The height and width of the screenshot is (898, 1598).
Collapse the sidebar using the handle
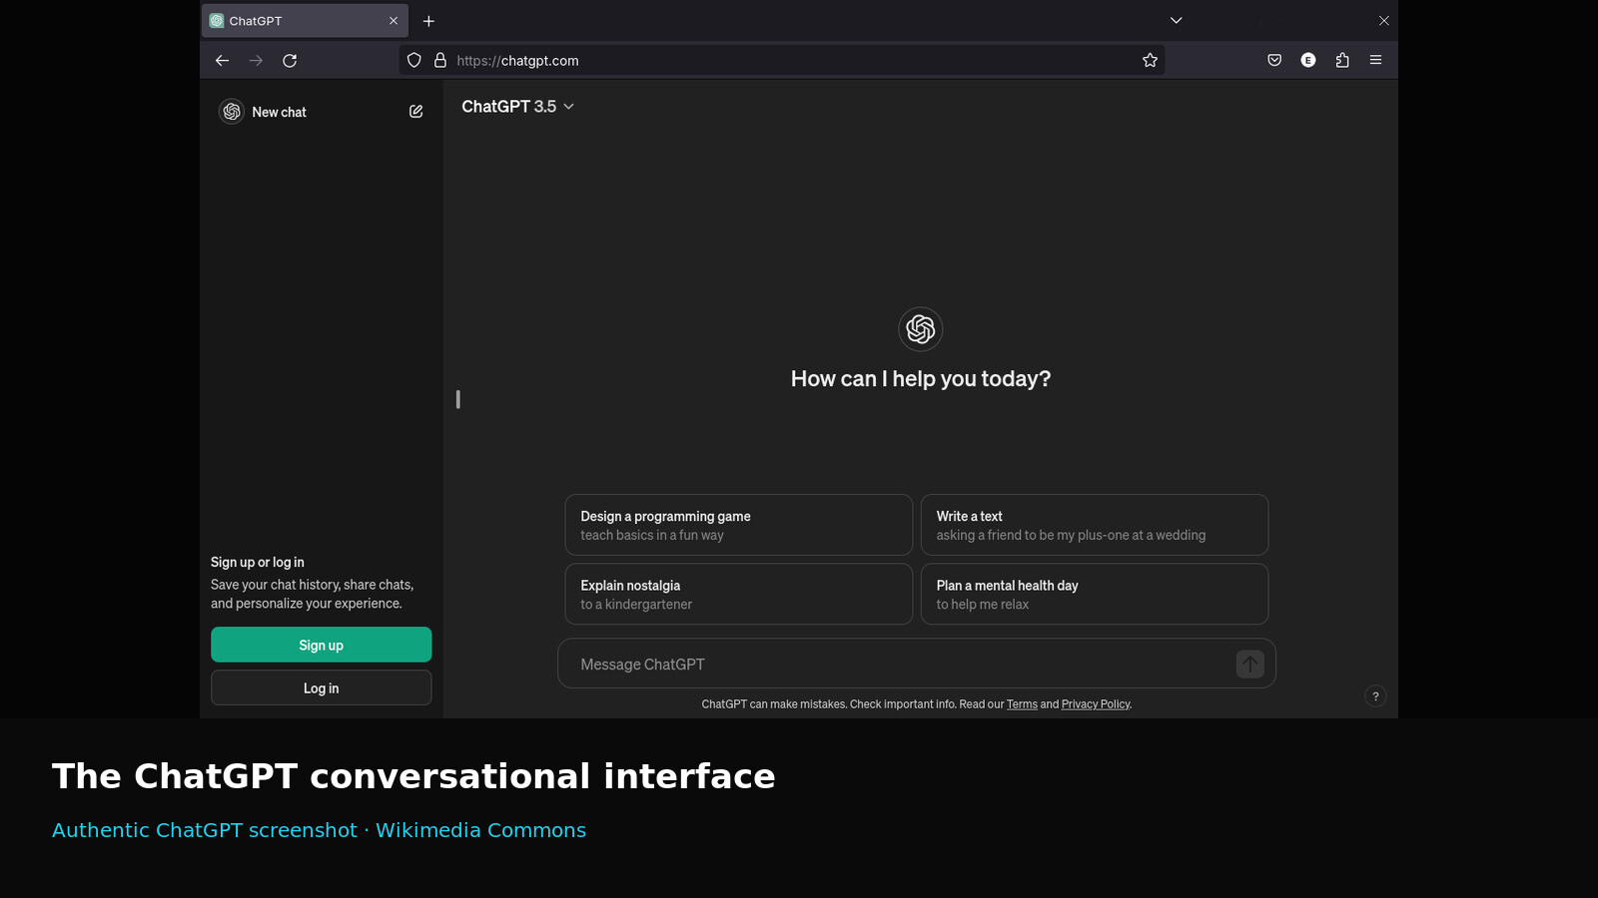click(x=457, y=399)
